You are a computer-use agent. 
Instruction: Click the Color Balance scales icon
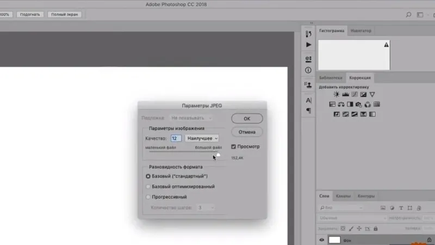click(341, 105)
